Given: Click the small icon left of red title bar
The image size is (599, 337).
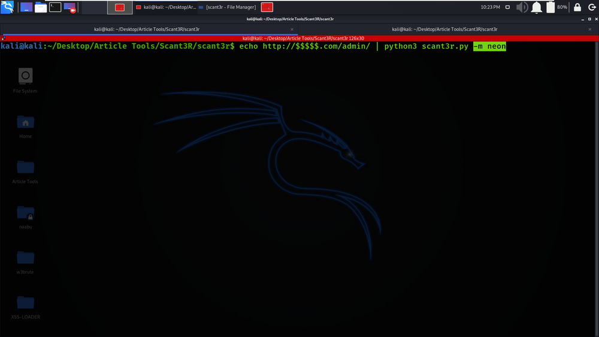Looking at the screenshot, I should coord(3,38).
